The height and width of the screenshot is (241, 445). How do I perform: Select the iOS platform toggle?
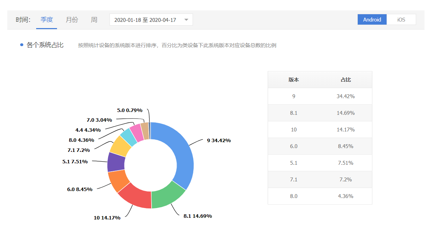[402, 20]
